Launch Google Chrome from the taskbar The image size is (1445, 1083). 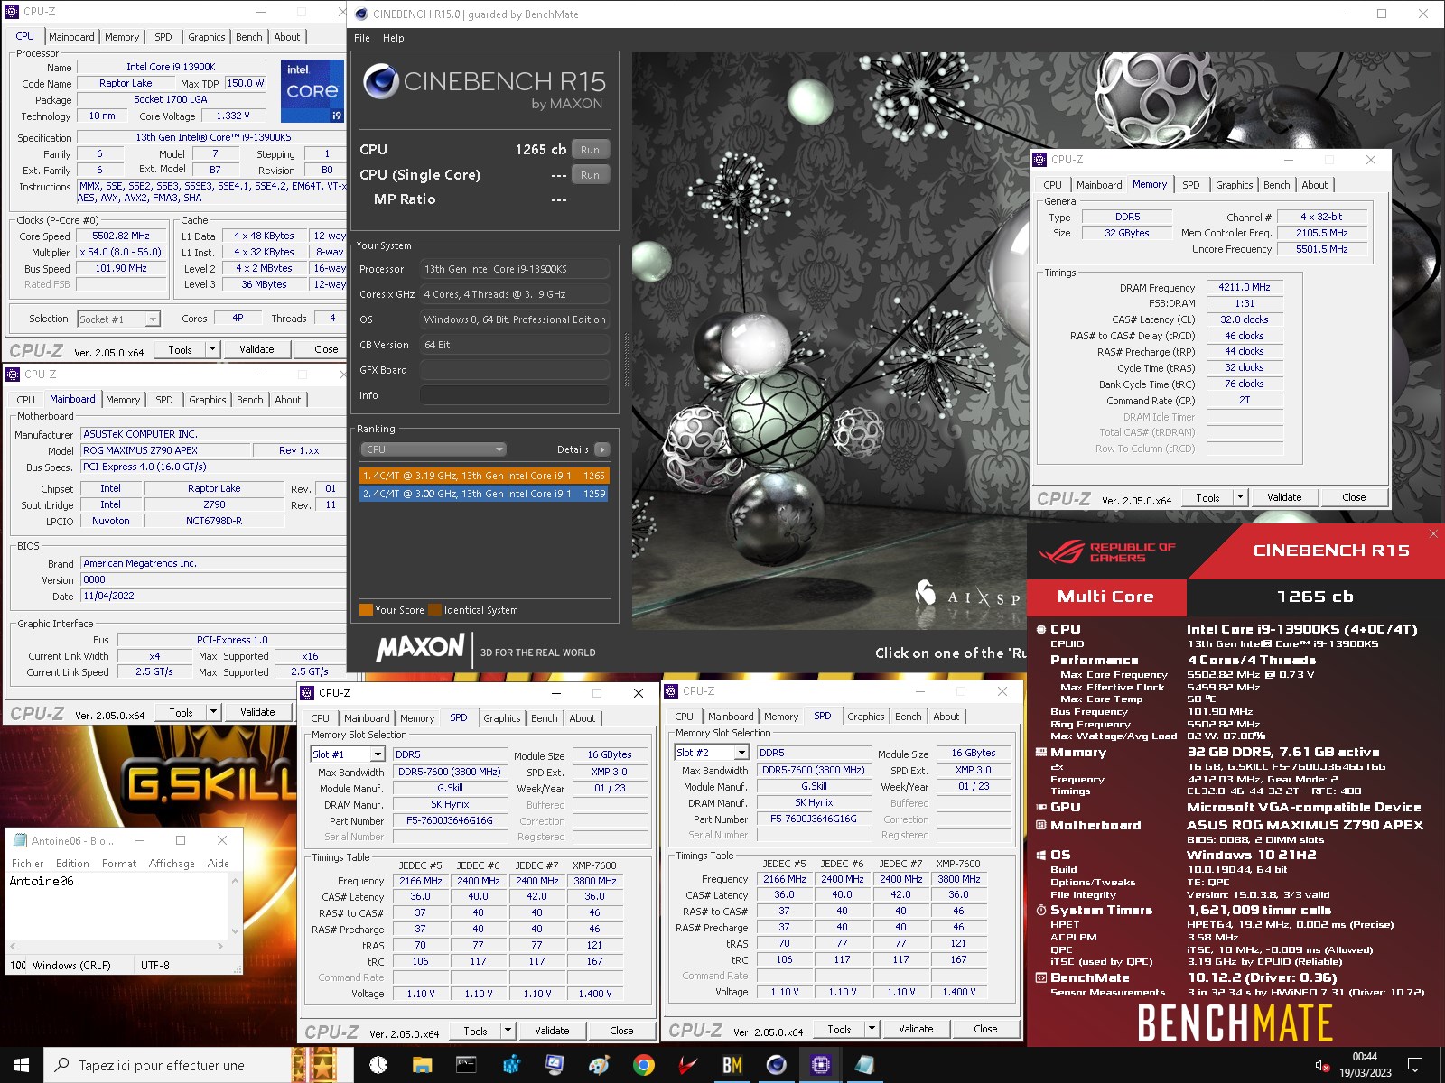(x=644, y=1065)
